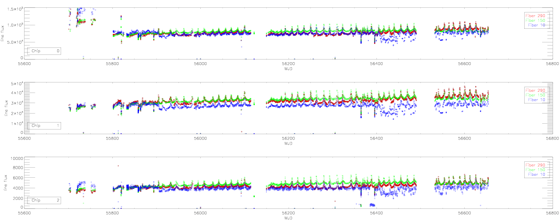Click the '5×10^4' y-tick label in Chip 1 plot

16,84
